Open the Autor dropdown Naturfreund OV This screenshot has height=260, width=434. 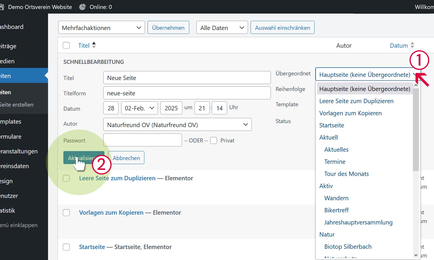click(177, 125)
